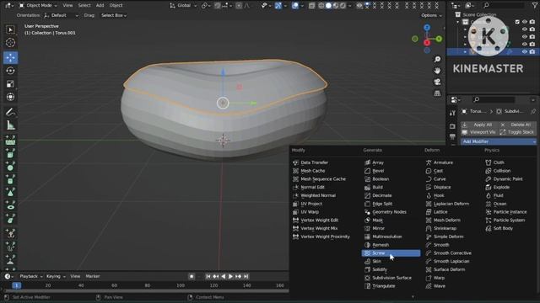
Task: Click the Toggle Stack button
Action: (x=517, y=132)
